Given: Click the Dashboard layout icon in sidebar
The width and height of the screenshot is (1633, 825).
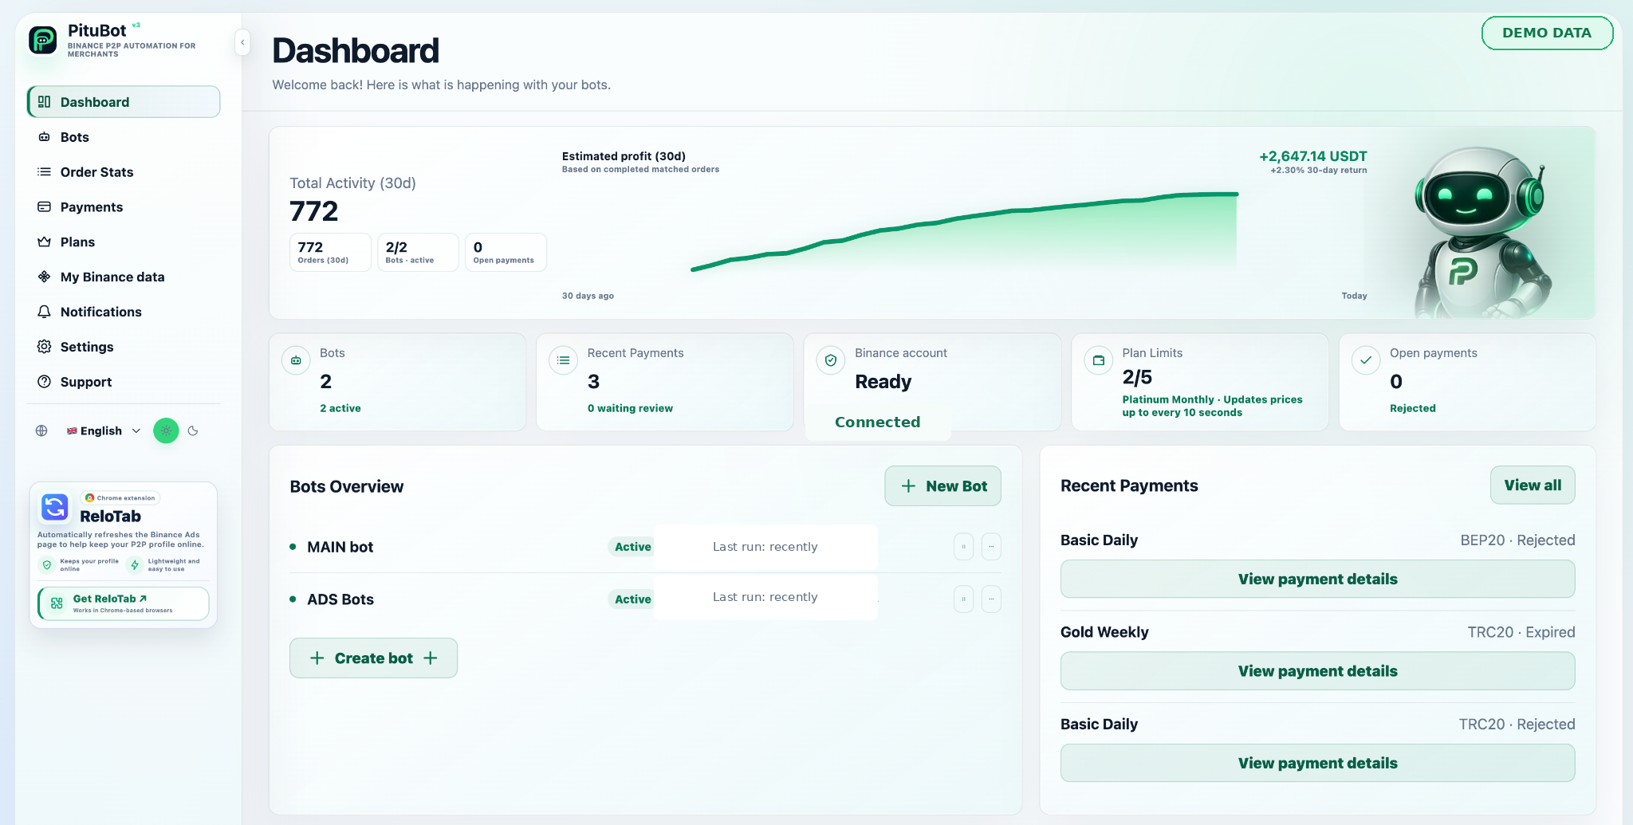Looking at the screenshot, I should pyautogui.click(x=45, y=102).
